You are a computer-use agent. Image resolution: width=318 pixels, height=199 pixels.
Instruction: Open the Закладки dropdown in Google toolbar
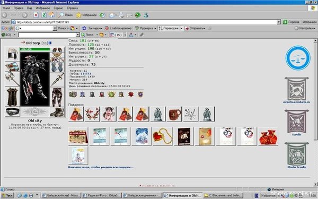(x=92, y=28)
